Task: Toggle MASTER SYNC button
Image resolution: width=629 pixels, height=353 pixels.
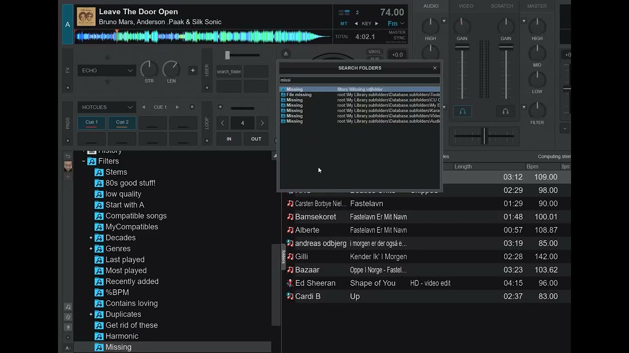Action: 397,35
